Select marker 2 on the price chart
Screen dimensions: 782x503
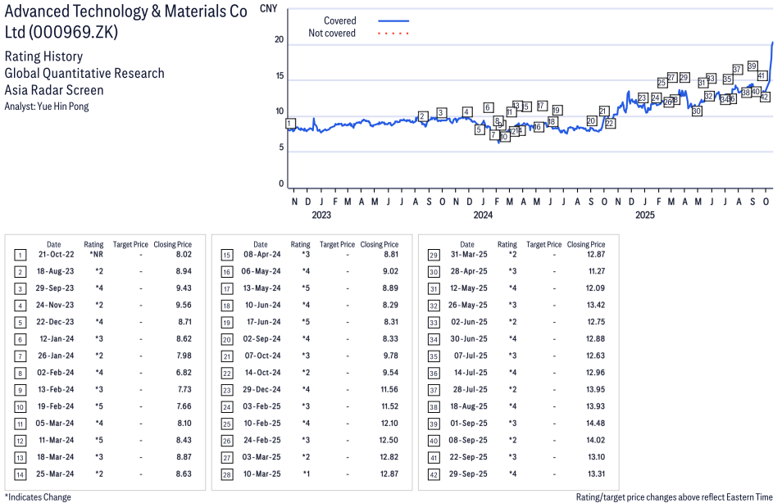(x=423, y=116)
